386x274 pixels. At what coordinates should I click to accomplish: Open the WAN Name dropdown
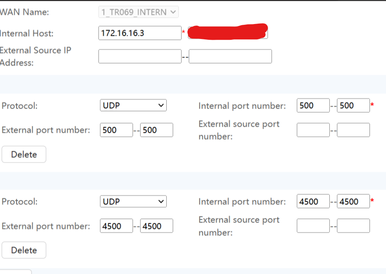[x=138, y=11]
